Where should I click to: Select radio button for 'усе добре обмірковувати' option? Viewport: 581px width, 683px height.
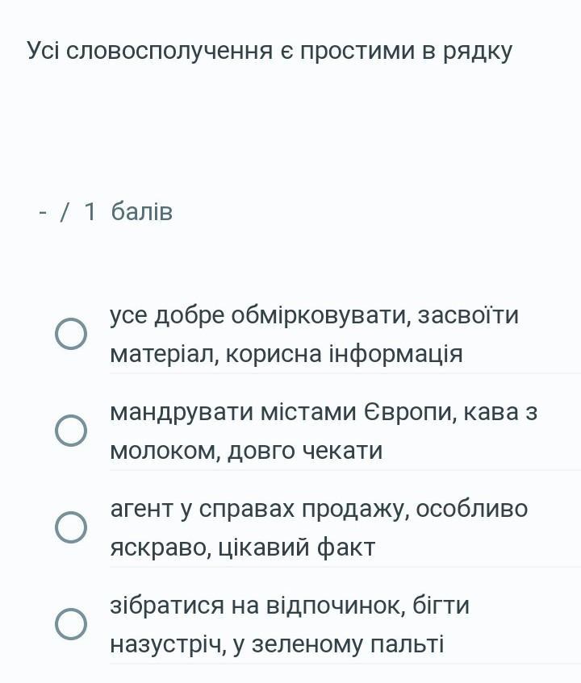click(71, 334)
